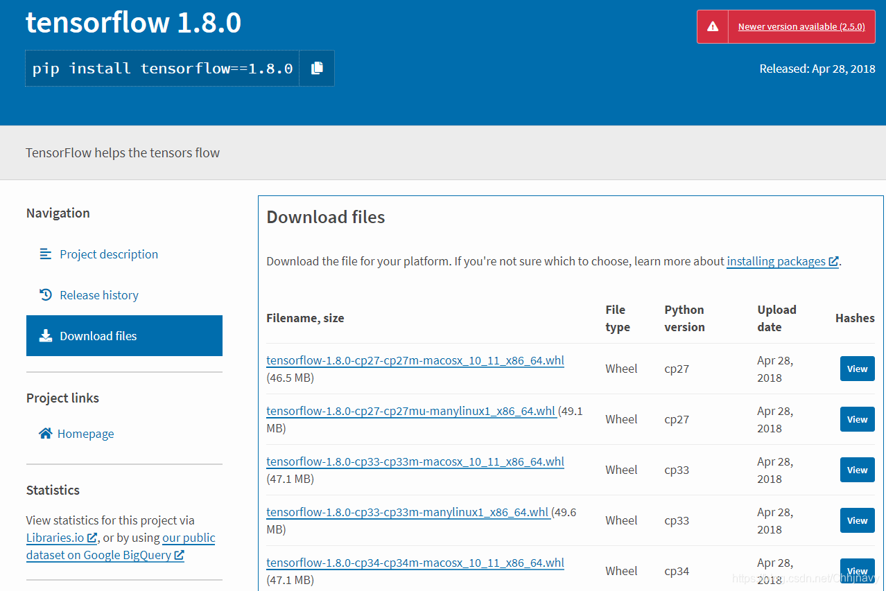Download the cp27mu manylinux1 wheel file
Screen dimensions: 886x591
pos(409,411)
